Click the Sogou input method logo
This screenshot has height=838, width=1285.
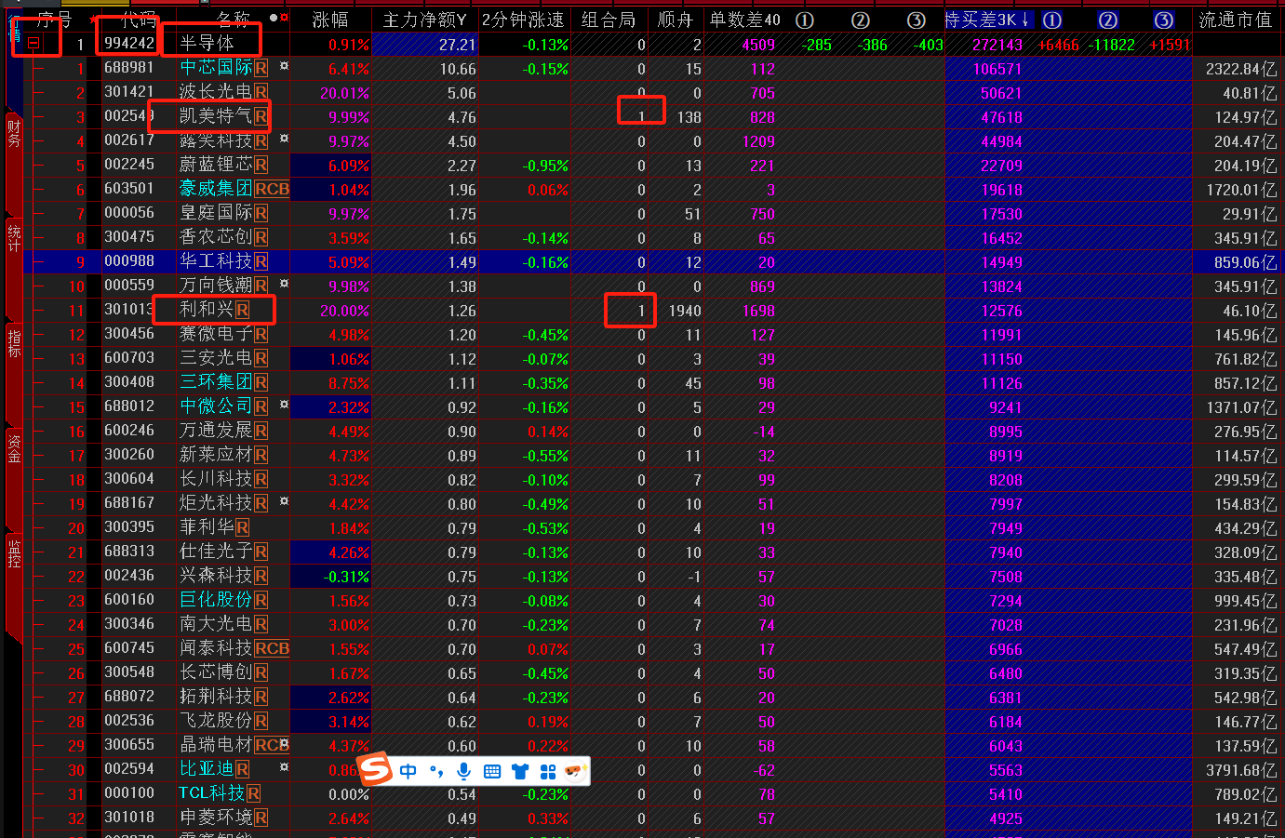(375, 769)
